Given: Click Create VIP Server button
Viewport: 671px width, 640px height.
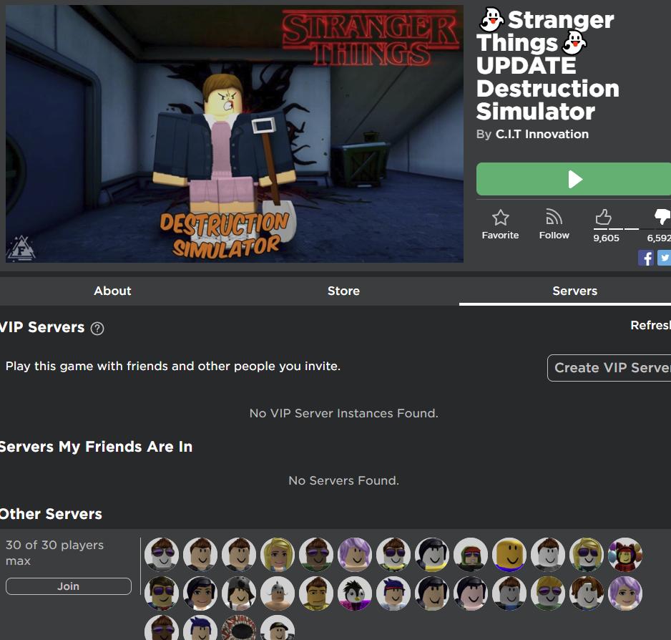Looking at the screenshot, I should pos(609,367).
